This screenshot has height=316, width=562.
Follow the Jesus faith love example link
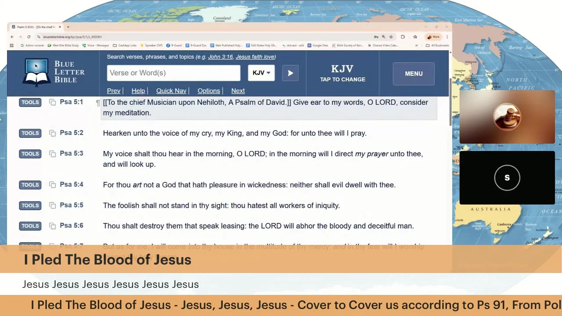pyautogui.click(x=255, y=57)
